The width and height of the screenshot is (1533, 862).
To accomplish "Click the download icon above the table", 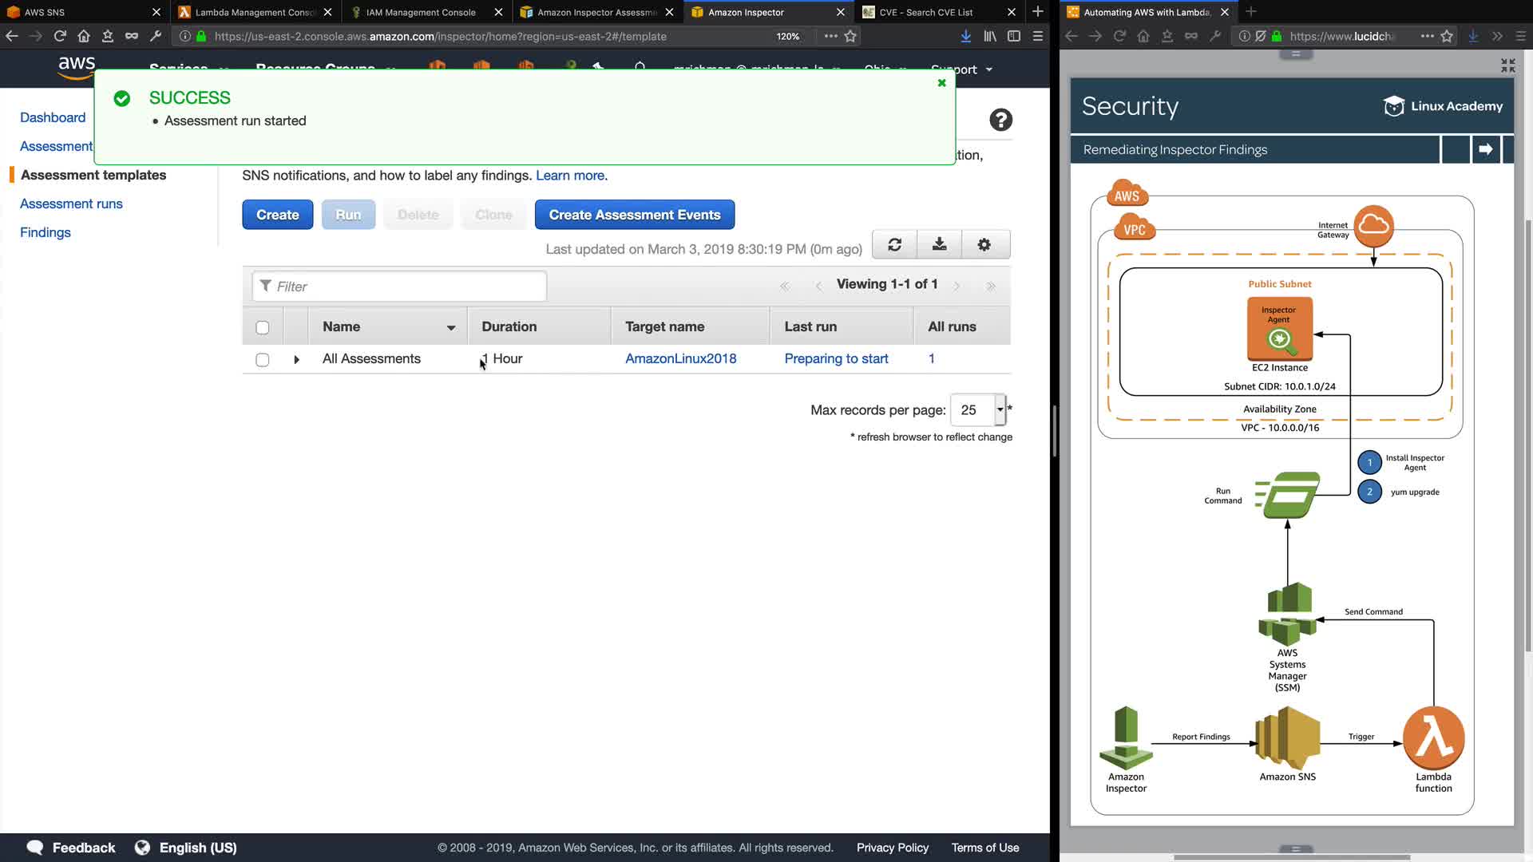I will point(939,245).
